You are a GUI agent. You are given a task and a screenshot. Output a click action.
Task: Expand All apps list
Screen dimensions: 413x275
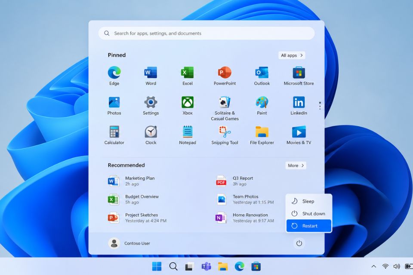pyautogui.click(x=292, y=55)
